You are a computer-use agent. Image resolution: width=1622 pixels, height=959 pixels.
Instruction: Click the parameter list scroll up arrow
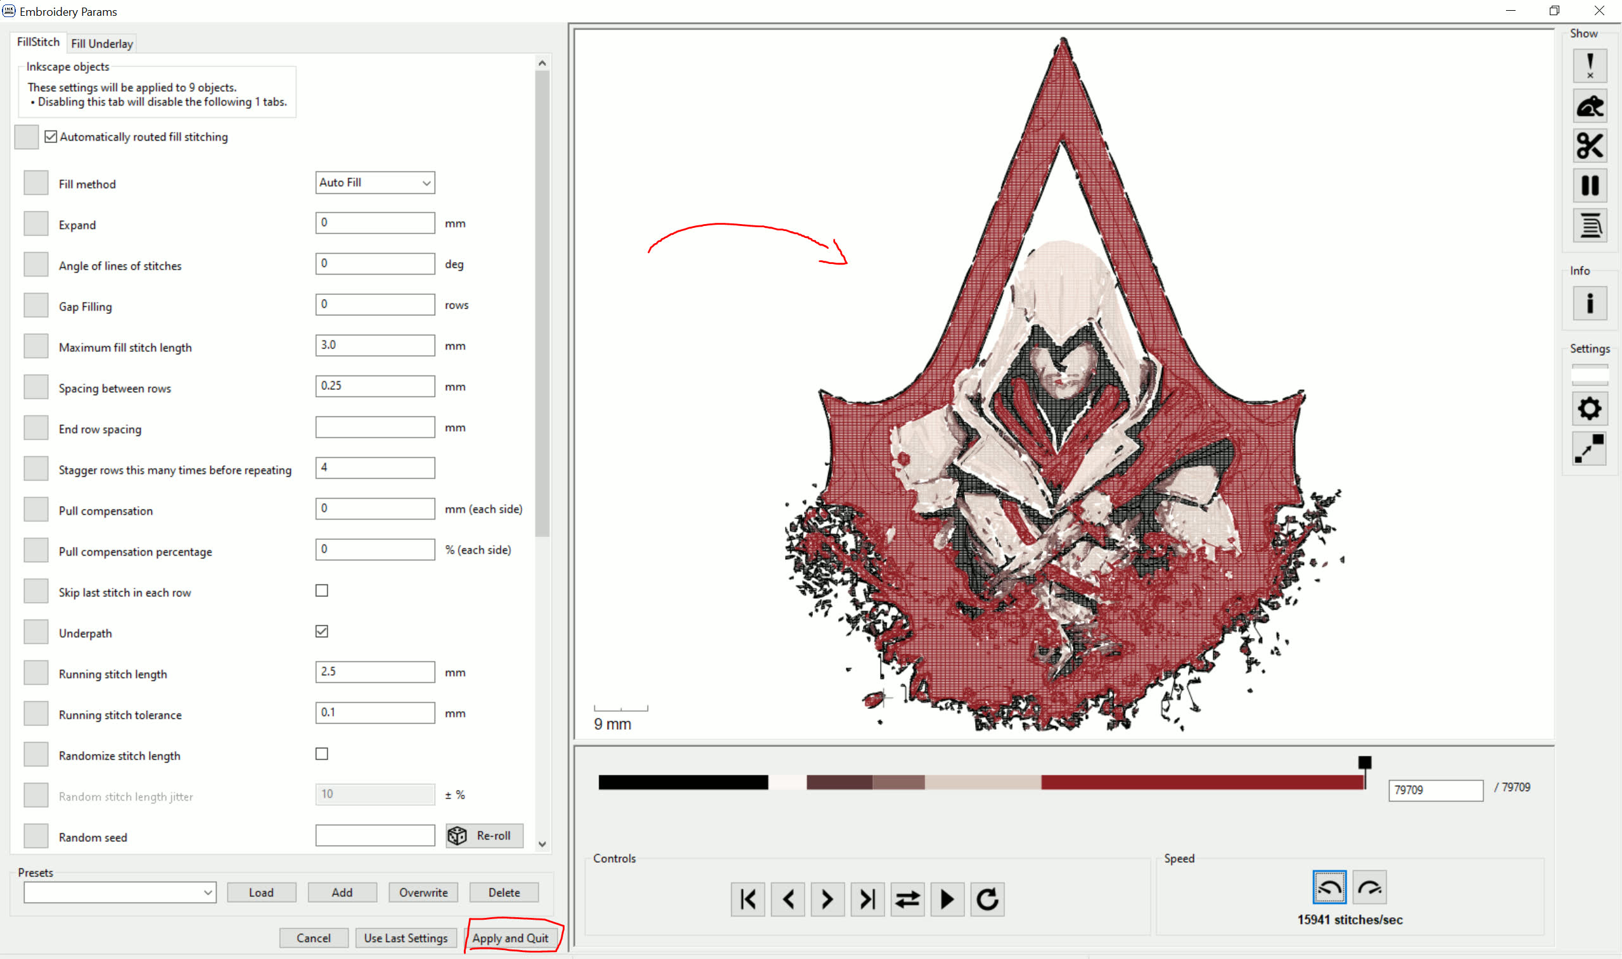[542, 63]
